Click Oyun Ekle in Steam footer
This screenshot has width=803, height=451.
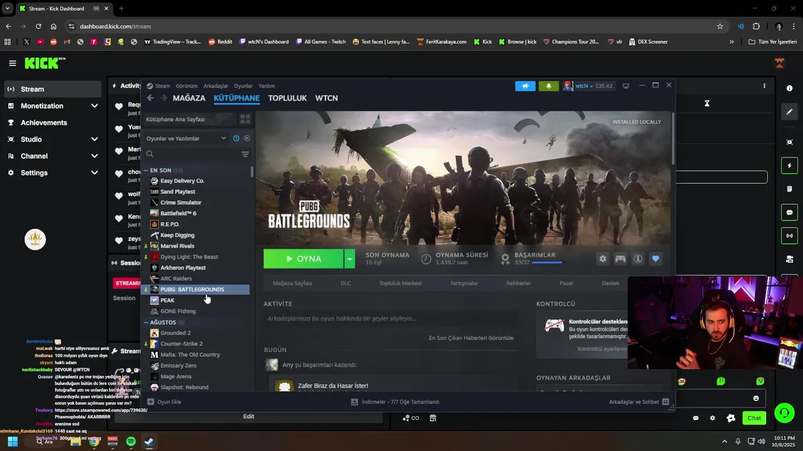(x=164, y=402)
